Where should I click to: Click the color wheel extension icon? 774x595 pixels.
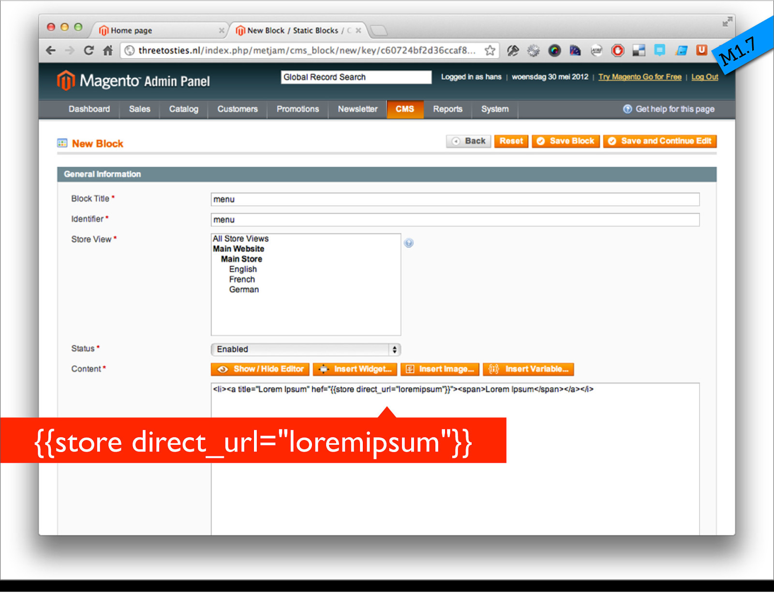point(554,50)
